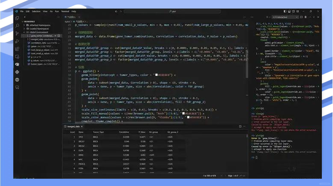This screenshot has width=333, height=186.
Task: Open the Python extension icon in activity bar
Action: 17,72
